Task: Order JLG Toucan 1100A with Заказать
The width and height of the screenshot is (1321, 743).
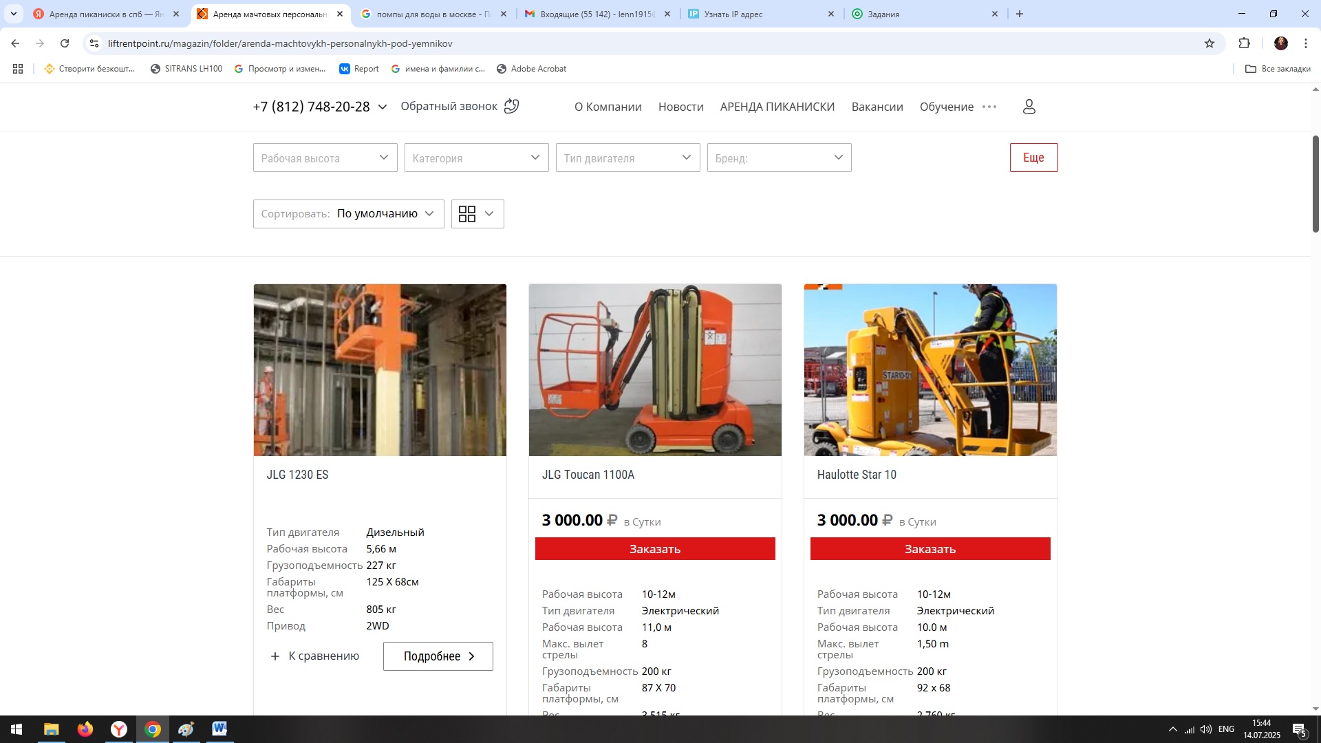Action: (655, 549)
